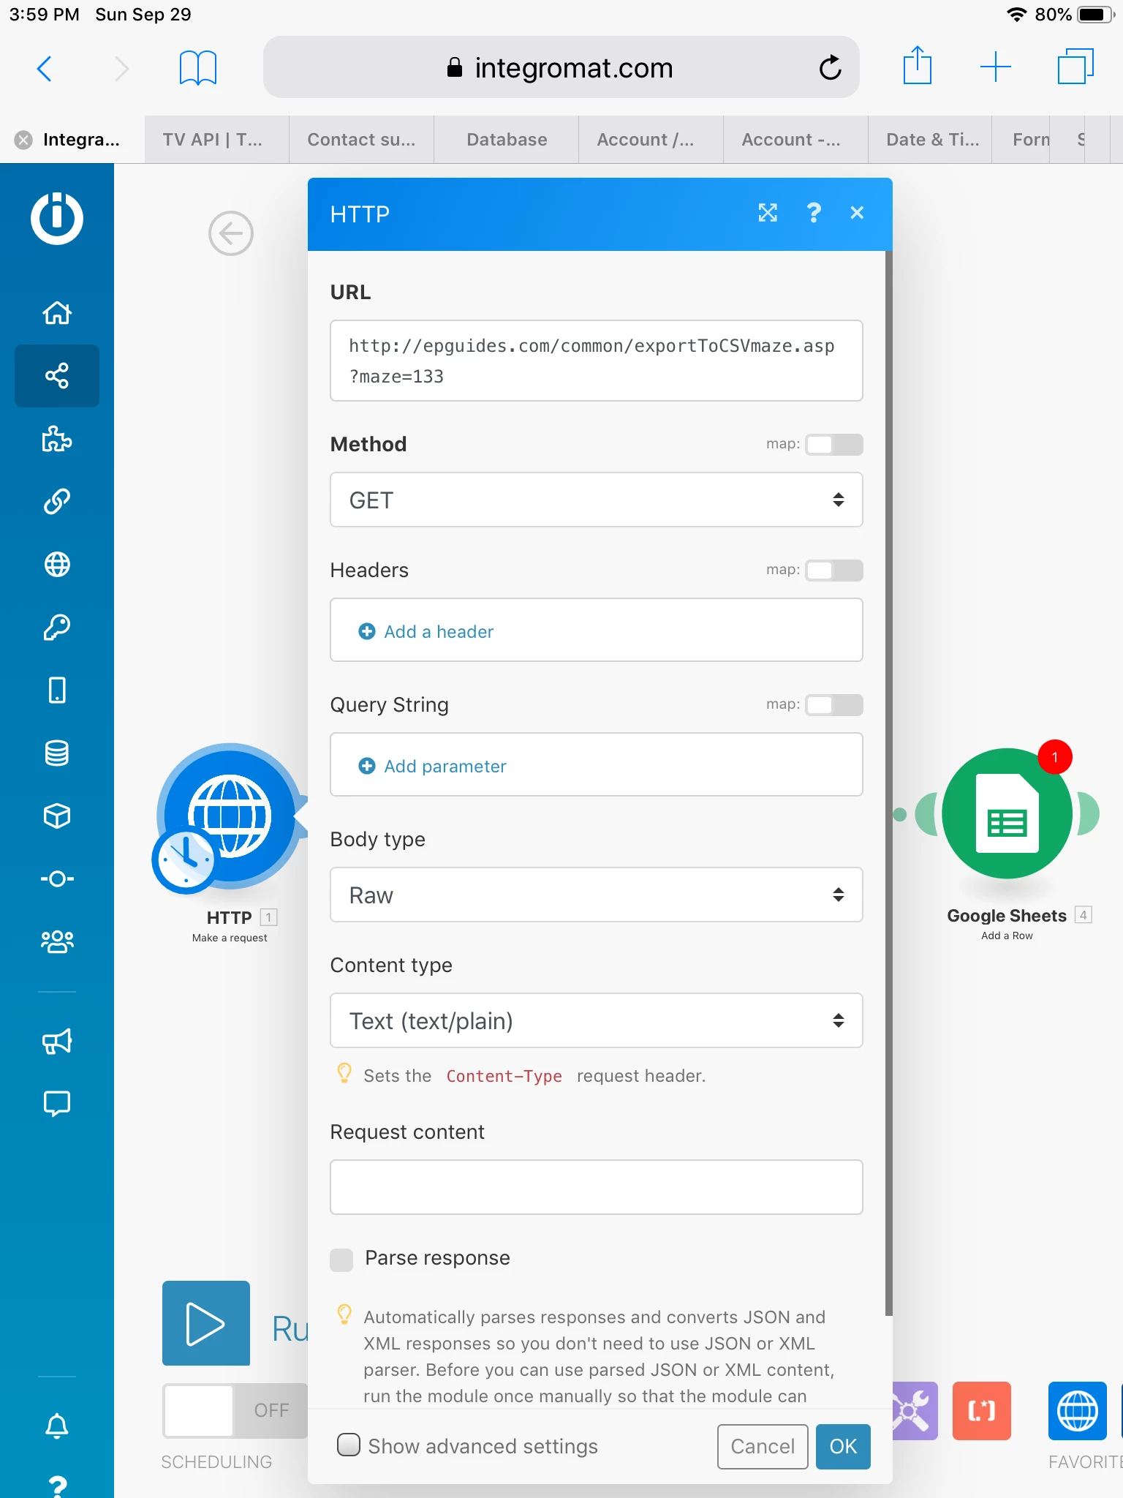Switch to Date & Ti... tab
This screenshot has height=1498, width=1123.
pos(930,140)
